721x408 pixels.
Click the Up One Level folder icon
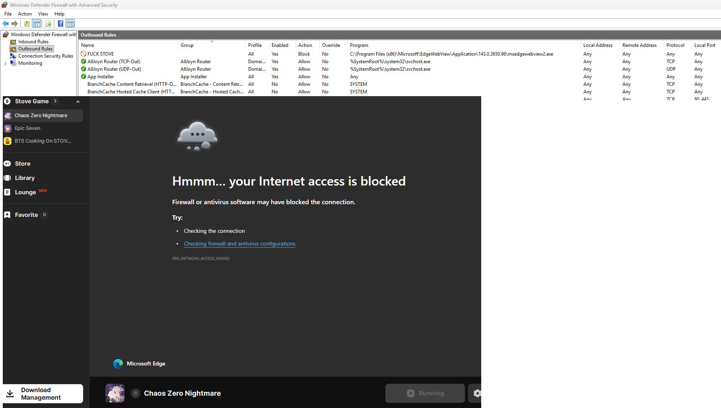tap(27, 23)
